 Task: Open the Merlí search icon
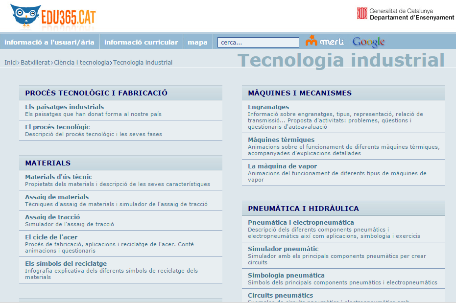tap(324, 42)
